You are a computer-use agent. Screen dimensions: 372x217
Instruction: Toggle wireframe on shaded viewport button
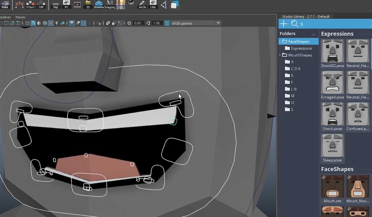pyautogui.click(x=45, y=23)
